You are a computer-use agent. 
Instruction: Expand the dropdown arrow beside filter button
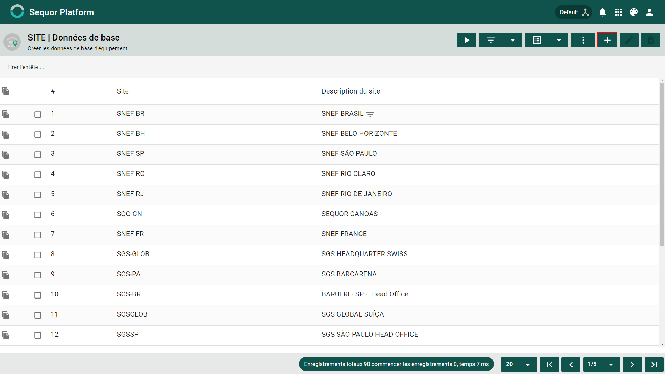(513, 40)
